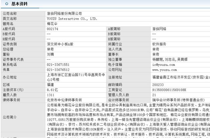Click the 邮政编码 label
Screen dimensions: 210x138
(115, 85)
